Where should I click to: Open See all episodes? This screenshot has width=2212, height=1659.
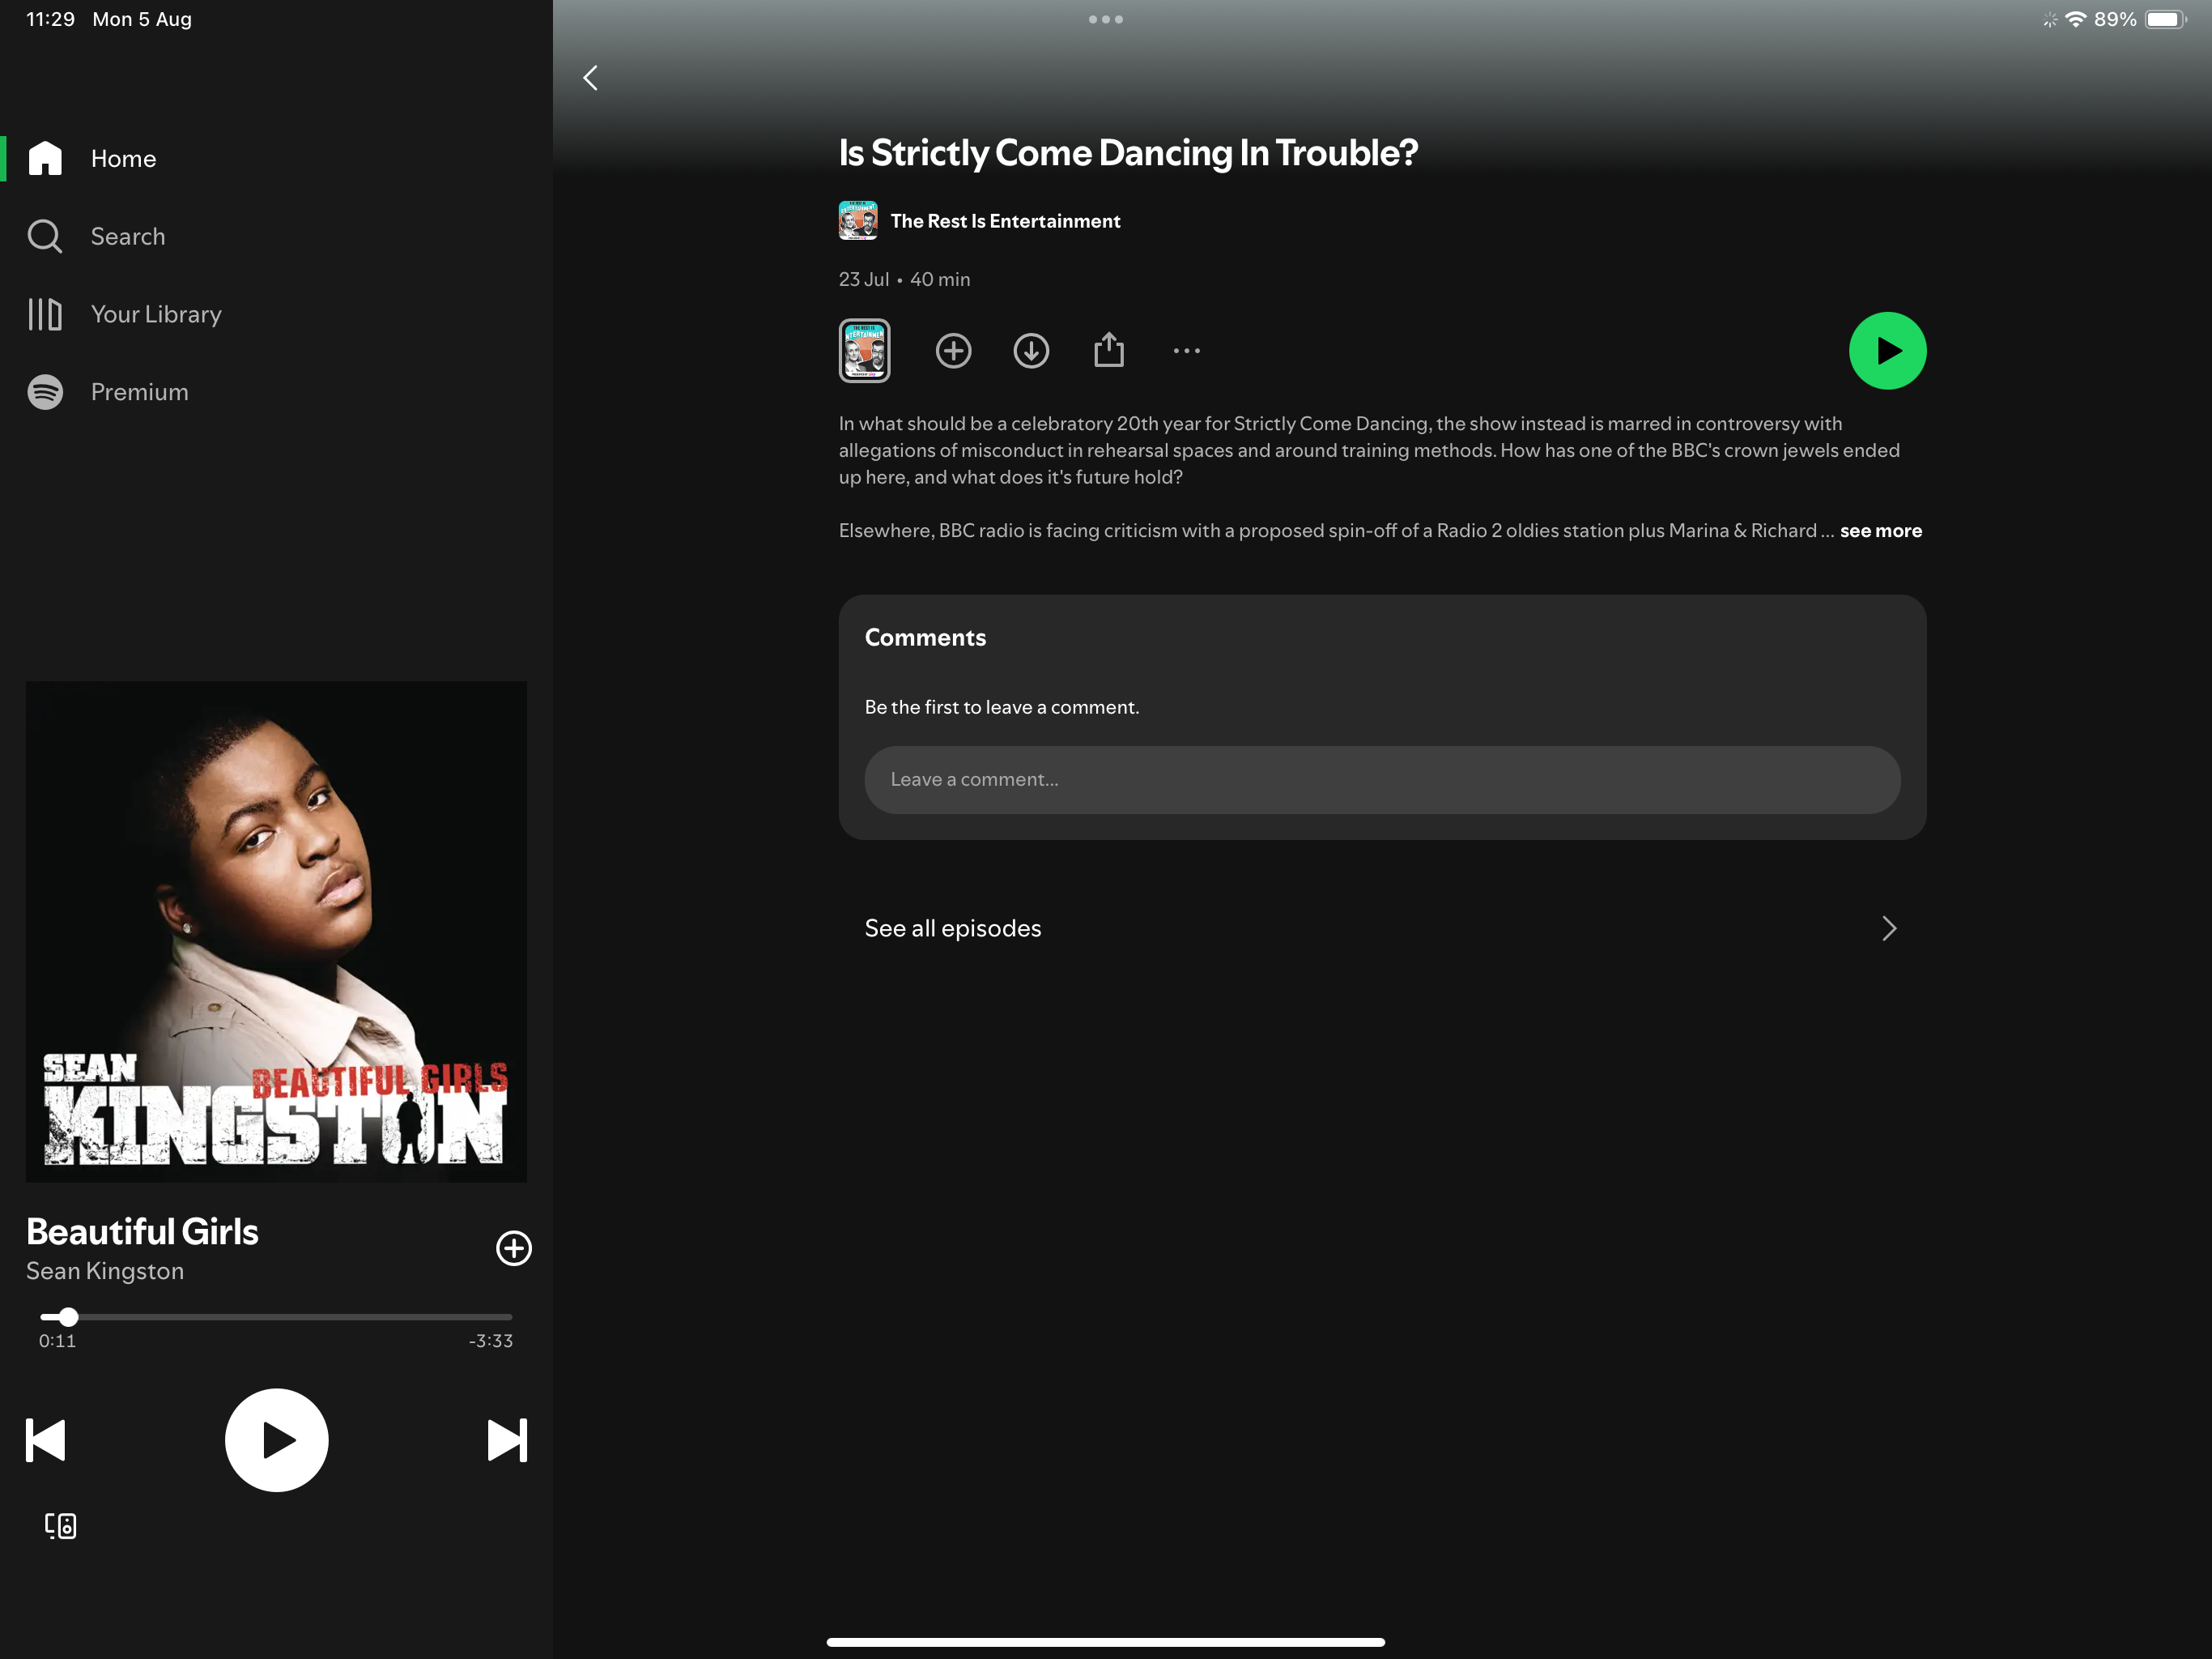(1382, 928)
